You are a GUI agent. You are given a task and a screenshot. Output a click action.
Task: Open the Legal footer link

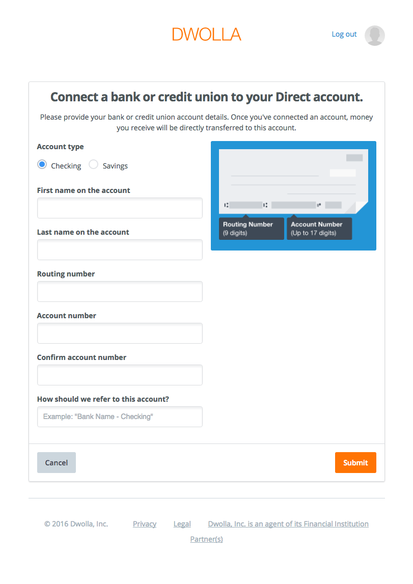pyautogui.click(x=182, y=524)
